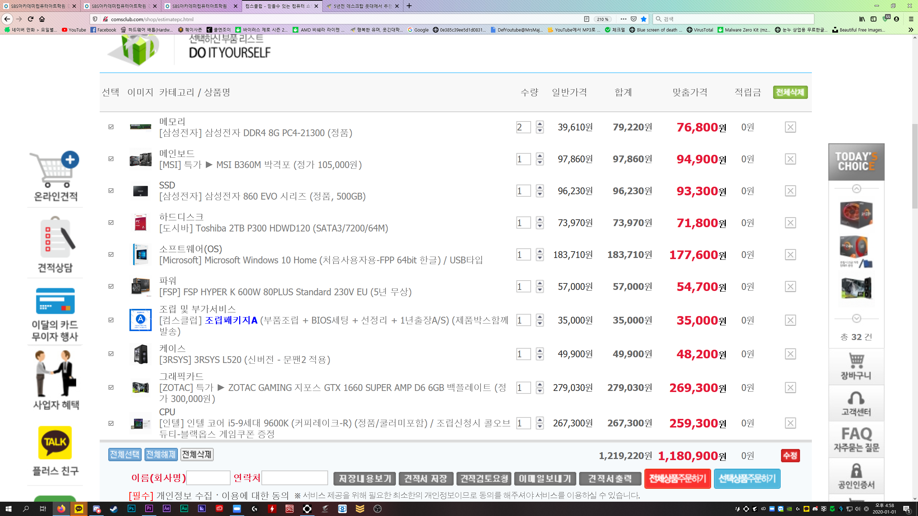
Task: Open the KakaoTalk 플러스 친구 icon
Action: [55, 442]
